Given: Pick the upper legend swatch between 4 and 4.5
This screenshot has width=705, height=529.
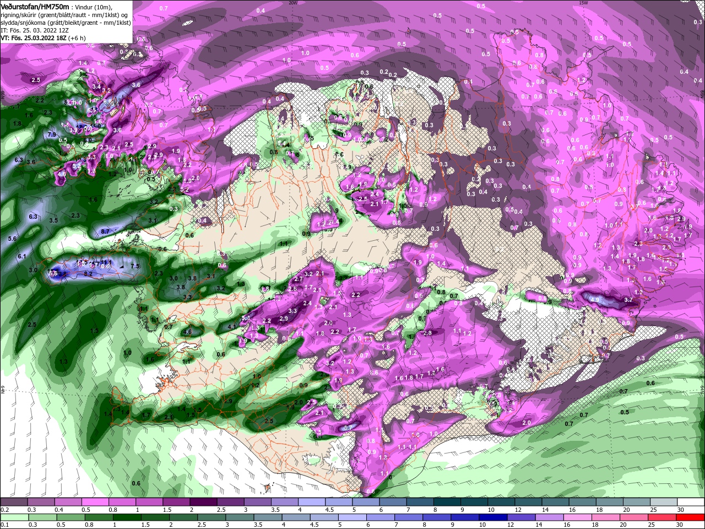Looking at the screenshot, I should point(312,502).
